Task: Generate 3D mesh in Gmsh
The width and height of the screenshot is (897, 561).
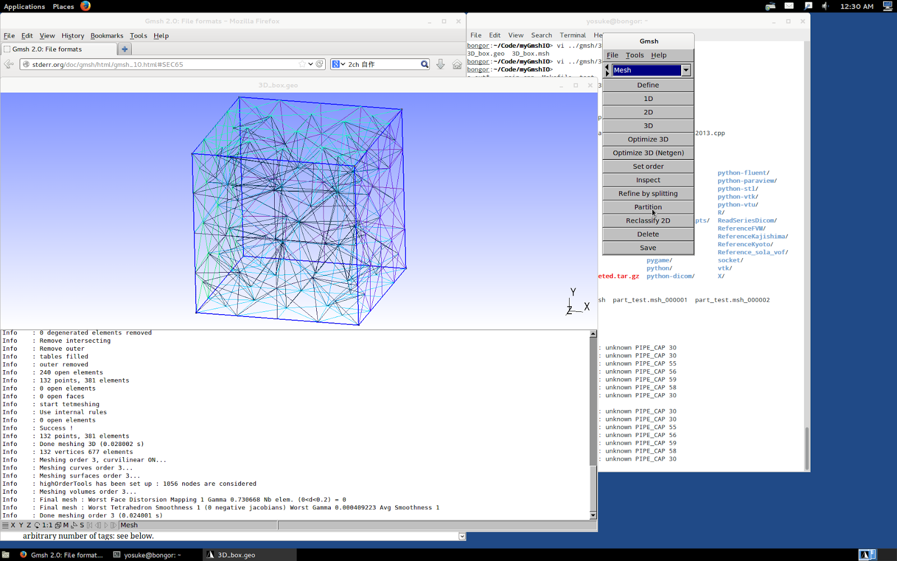Action: point(648,126)
